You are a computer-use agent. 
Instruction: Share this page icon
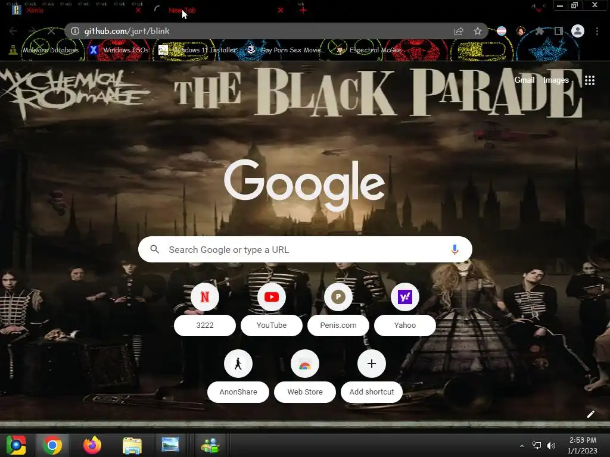click(459, 31)
